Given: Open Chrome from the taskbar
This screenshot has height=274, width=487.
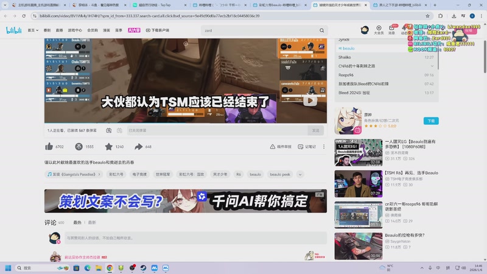Looking at the screenshot, I should tap(110, 268).
